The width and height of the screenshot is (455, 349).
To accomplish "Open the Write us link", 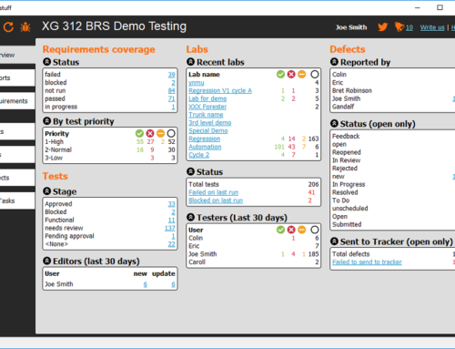I will 432,27.
